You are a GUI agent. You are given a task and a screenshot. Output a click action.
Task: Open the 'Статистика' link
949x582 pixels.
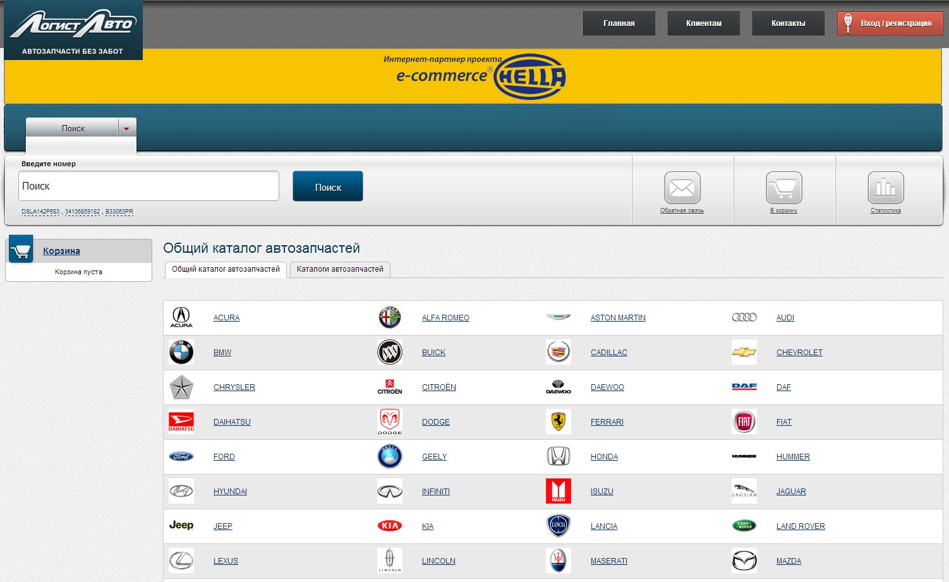(x=885, y=210)
